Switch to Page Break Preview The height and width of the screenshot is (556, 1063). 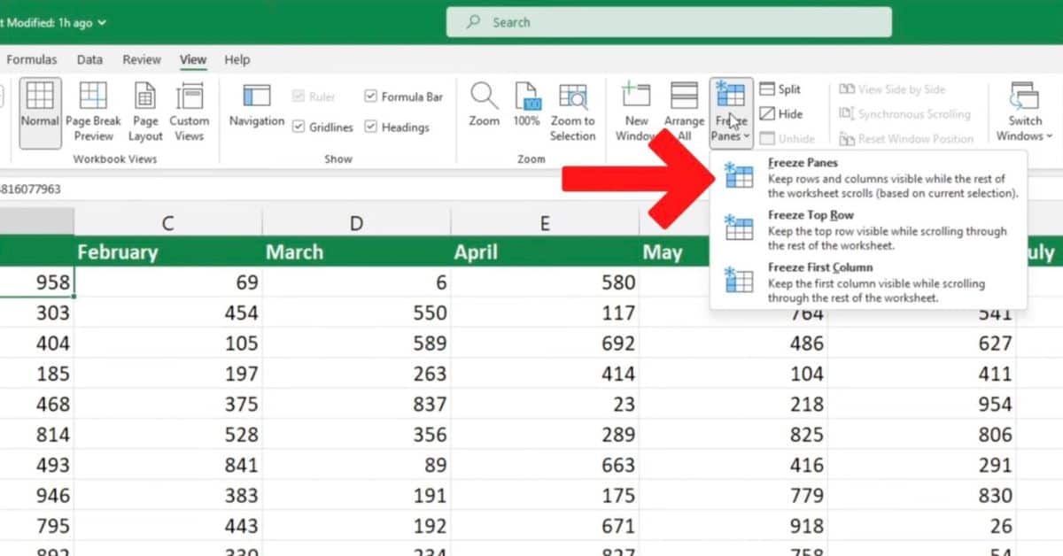click(x=91, y=111)
